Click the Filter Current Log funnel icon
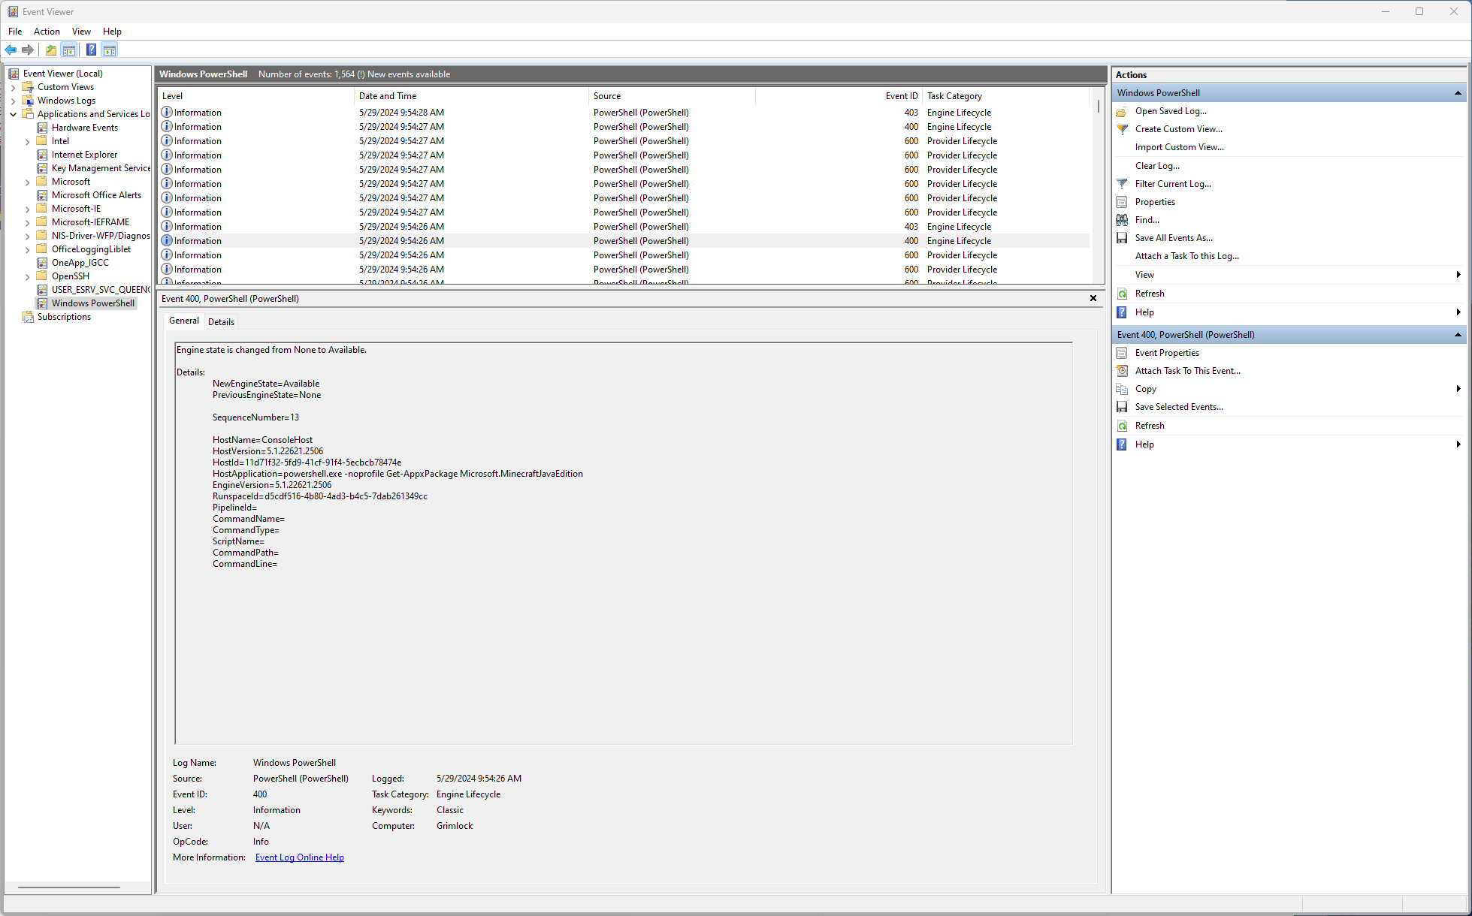 pyautogui.click(x=1122, y=184)
